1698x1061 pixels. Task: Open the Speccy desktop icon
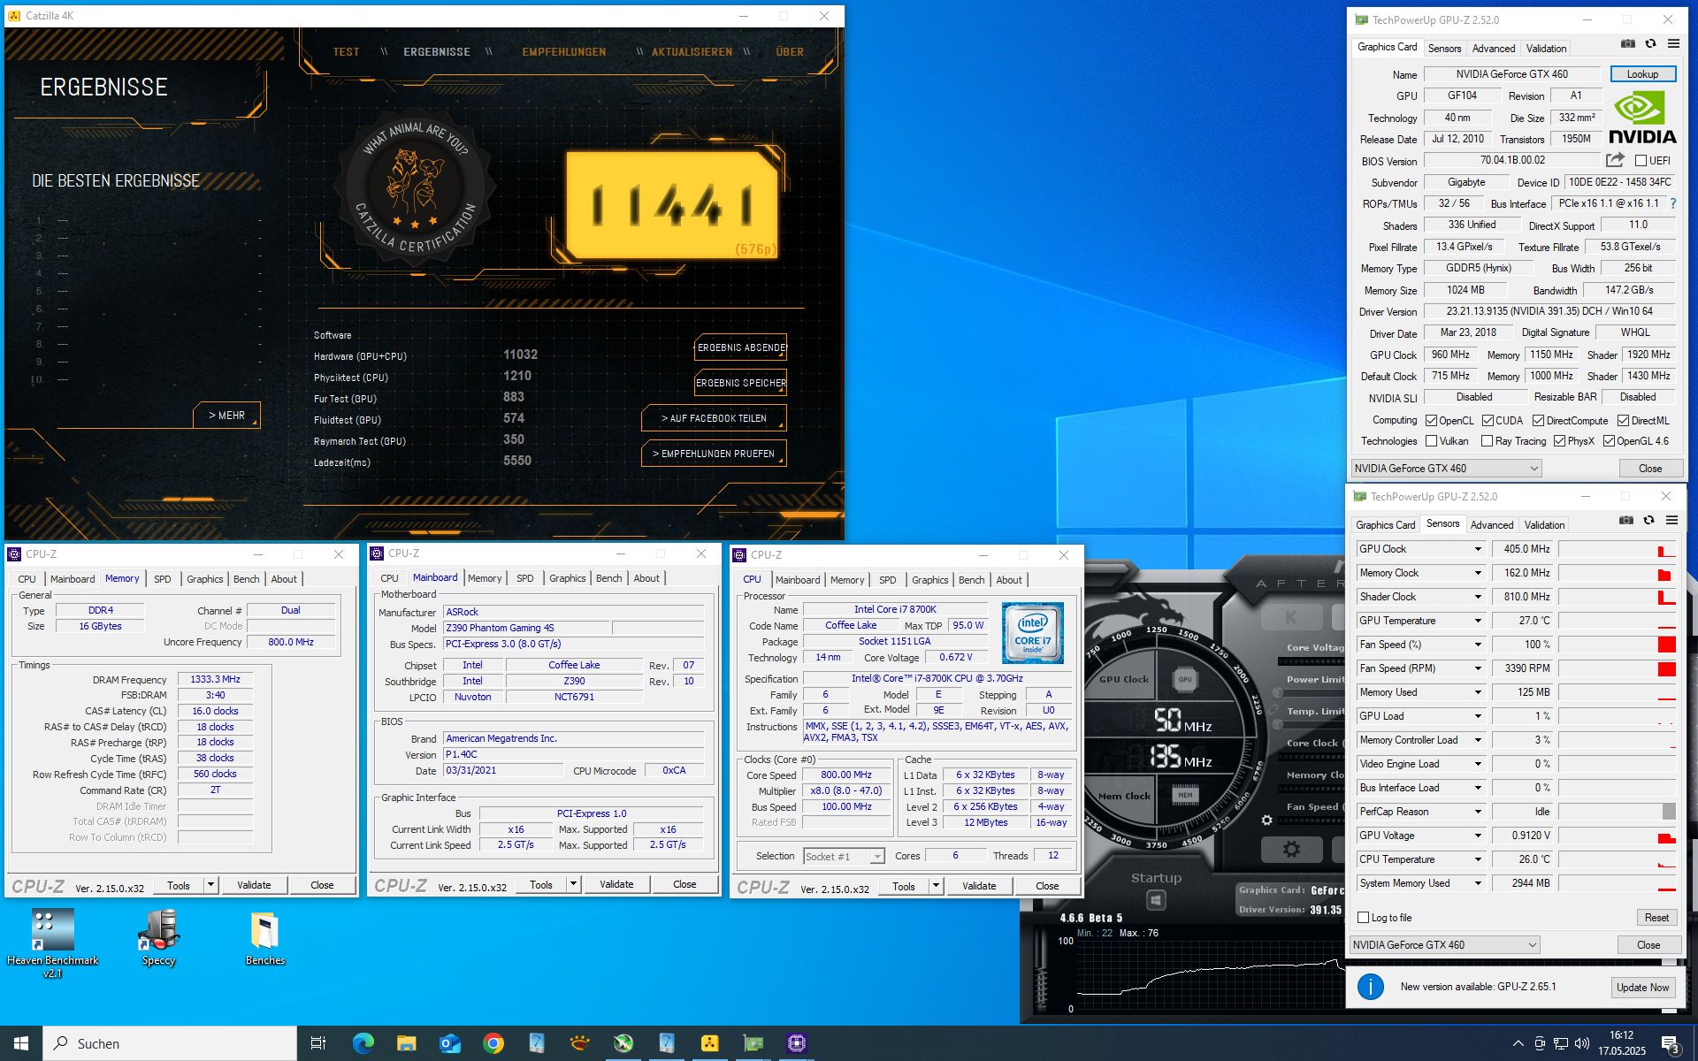coord(159,937)
